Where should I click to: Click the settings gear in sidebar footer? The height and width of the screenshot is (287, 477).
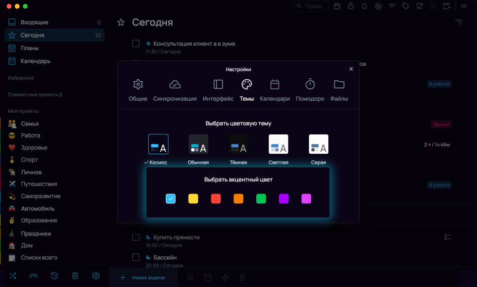point(96,276)
